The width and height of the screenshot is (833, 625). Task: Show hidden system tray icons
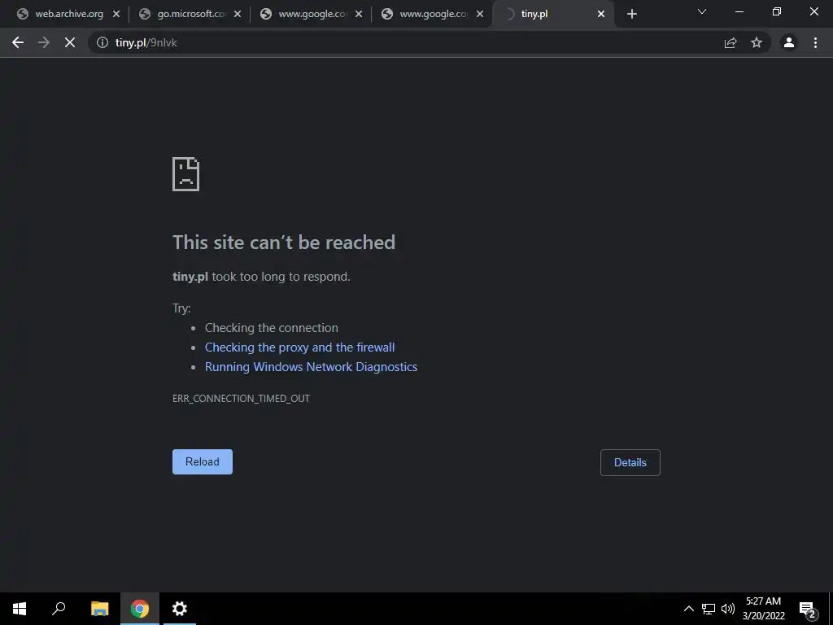688,609
